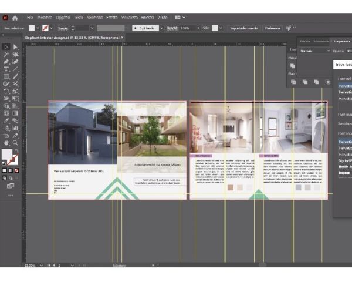
Task: Select the Zoom magnifier tool
Action: coord(16,143)
